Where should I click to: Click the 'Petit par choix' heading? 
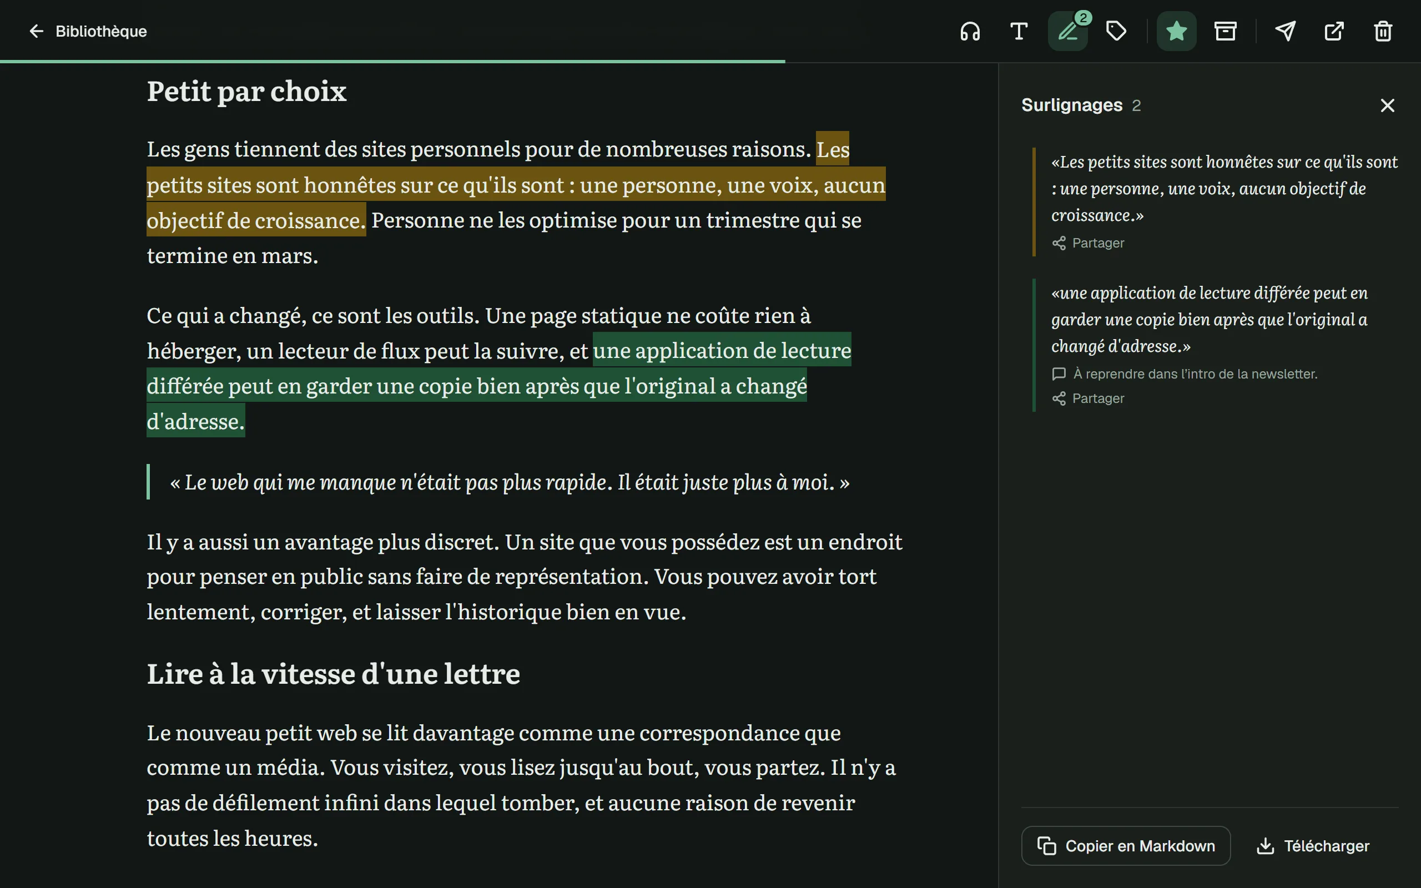coord(246,92)
